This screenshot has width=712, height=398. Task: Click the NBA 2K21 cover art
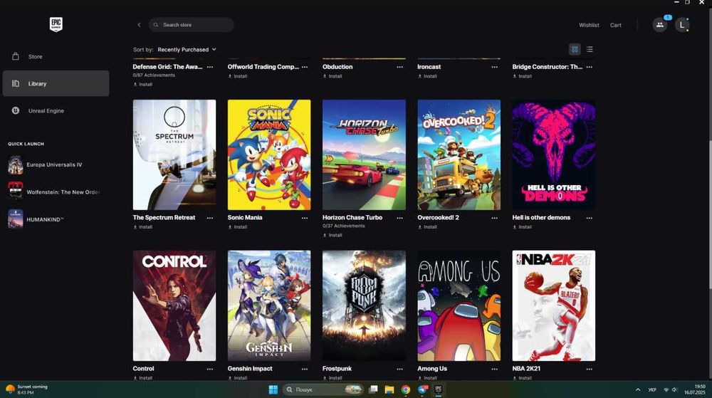[554, 306]
